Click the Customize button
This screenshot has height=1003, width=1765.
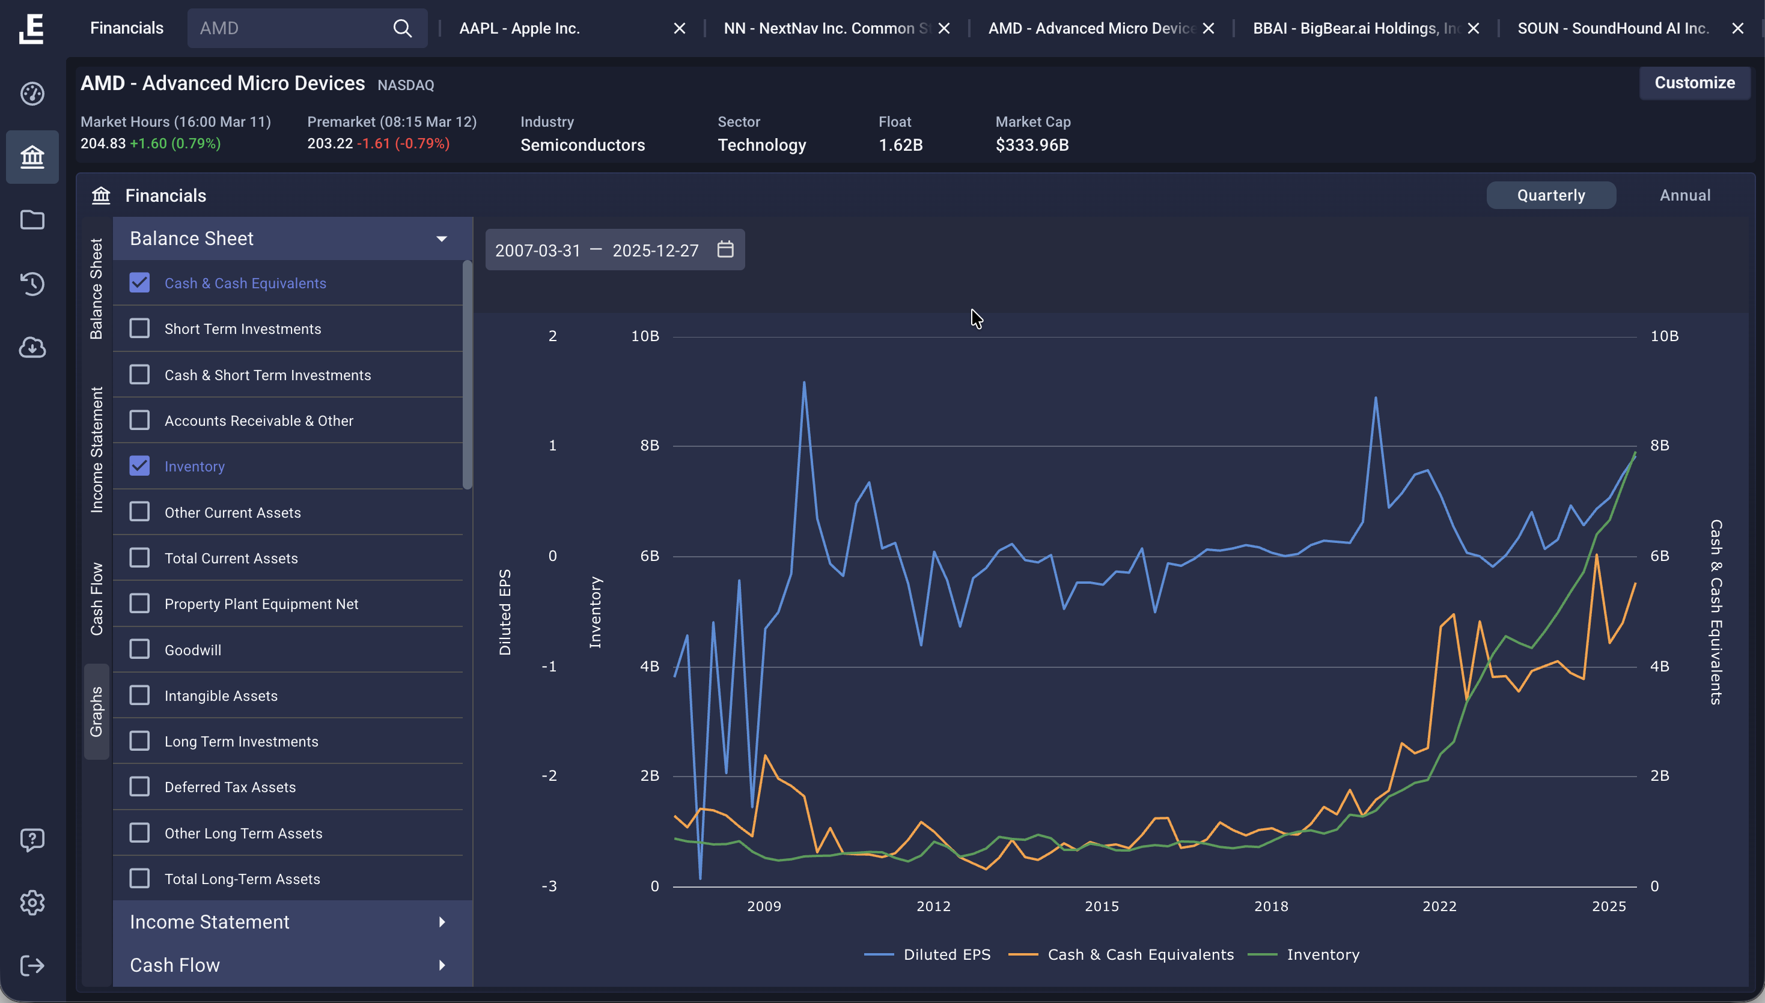pyautogui.click(x=1694, y=83)
